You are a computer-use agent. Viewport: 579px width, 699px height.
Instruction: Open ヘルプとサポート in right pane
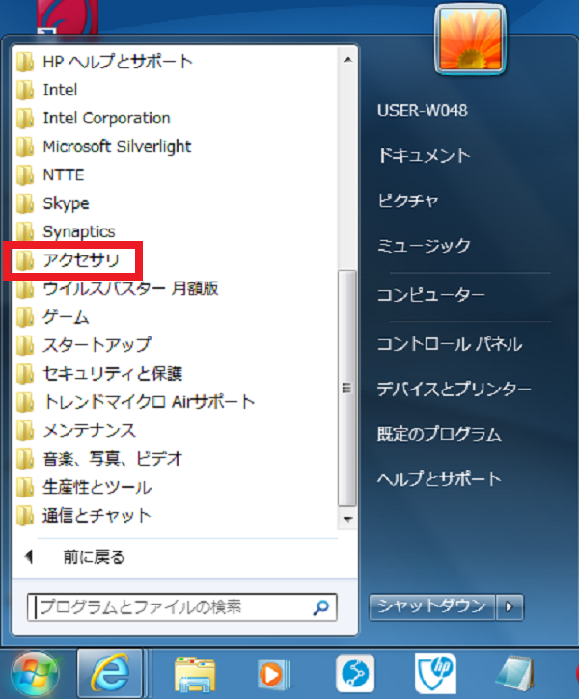439,479
